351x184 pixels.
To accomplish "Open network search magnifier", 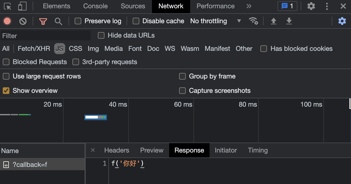I will tap(58, 21).
